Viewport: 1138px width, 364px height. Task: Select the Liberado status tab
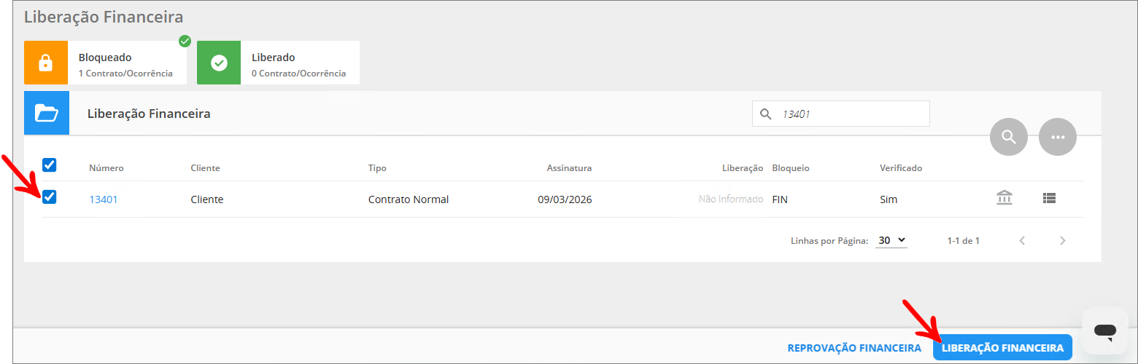point(298,63)
